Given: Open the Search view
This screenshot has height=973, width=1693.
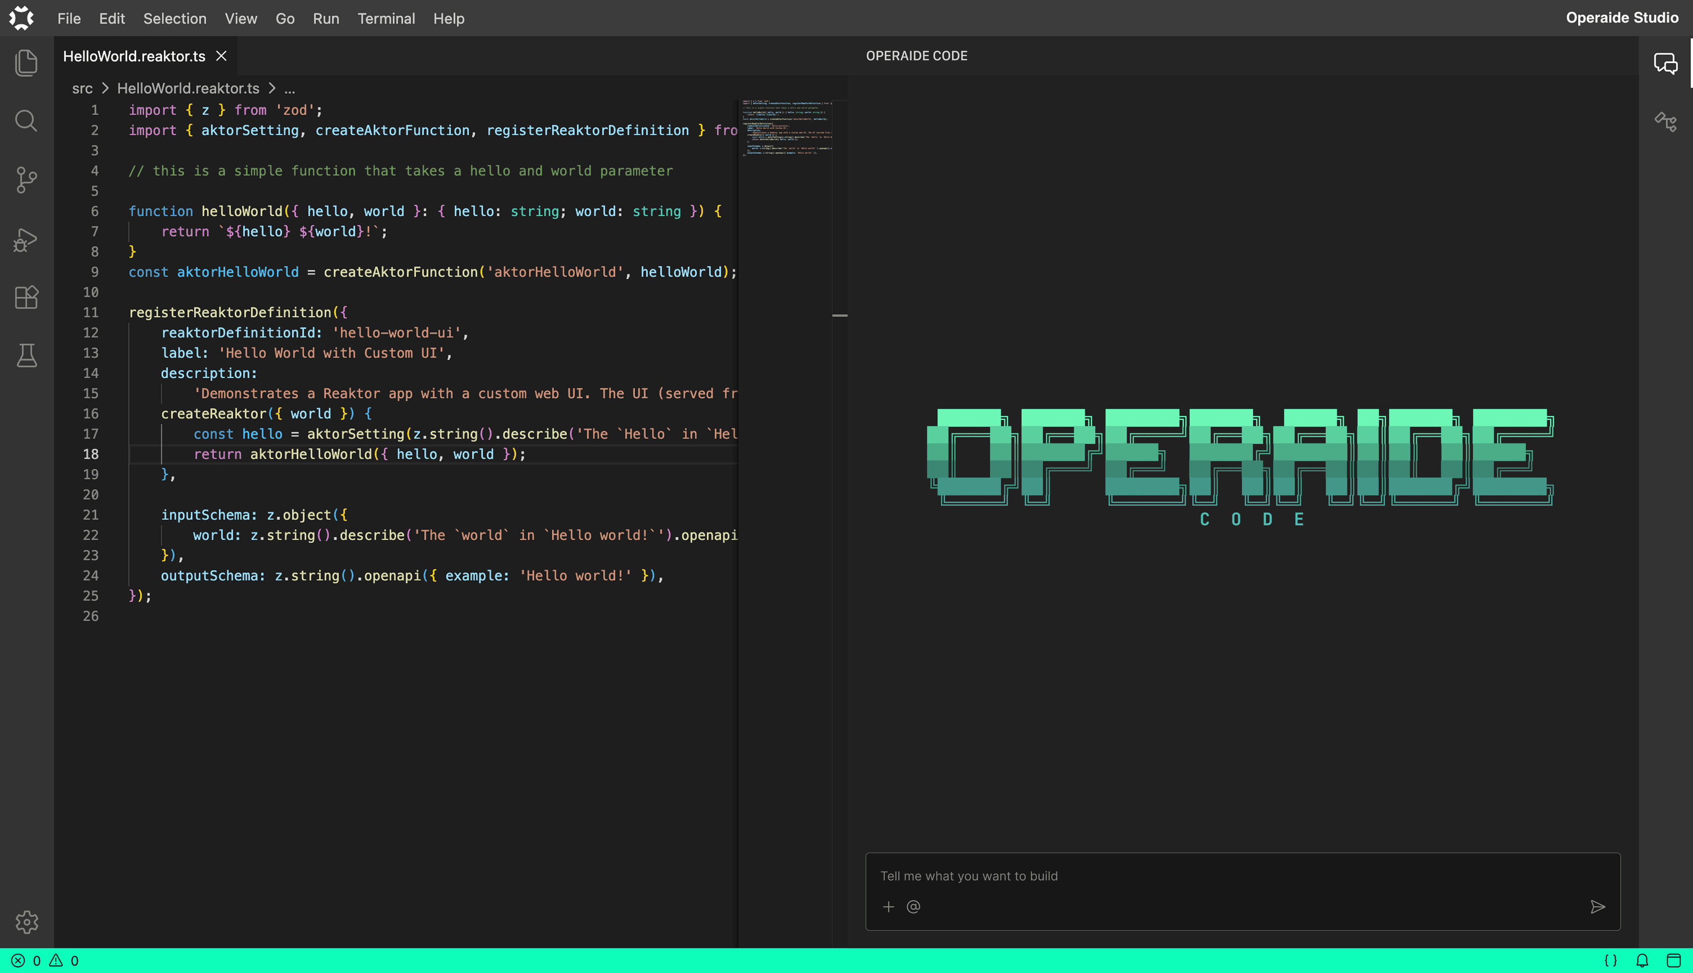Looking at the screenshot, I should tap(26, 121).
